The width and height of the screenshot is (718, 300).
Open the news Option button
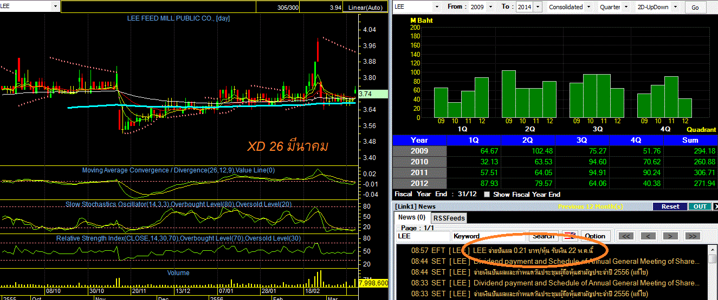[x=595, y=236]
